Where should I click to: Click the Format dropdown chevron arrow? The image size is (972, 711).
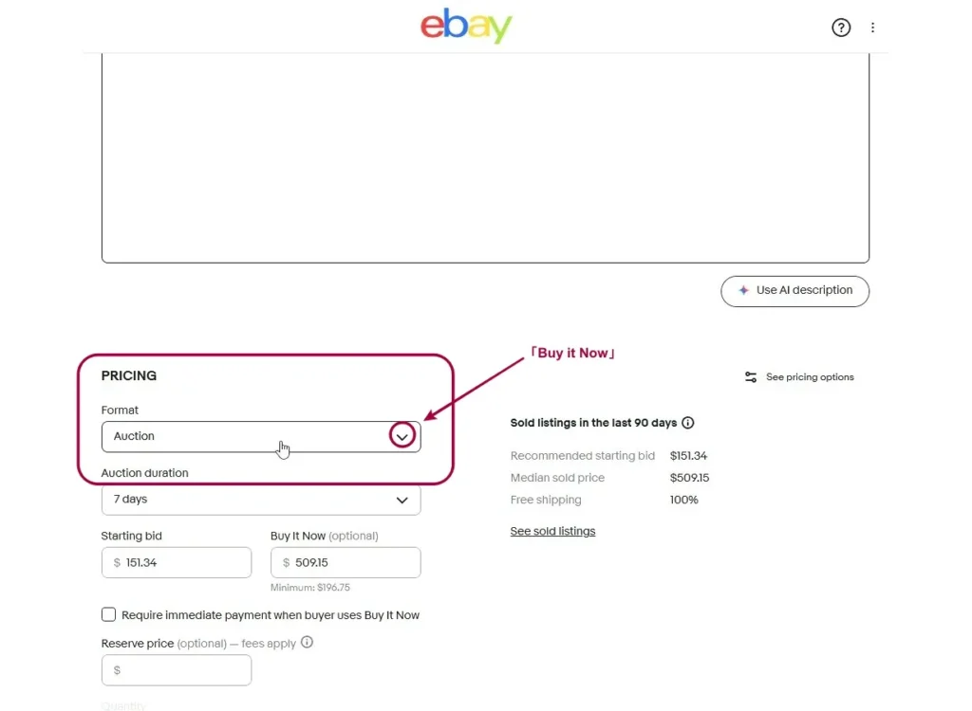(402, 437)
